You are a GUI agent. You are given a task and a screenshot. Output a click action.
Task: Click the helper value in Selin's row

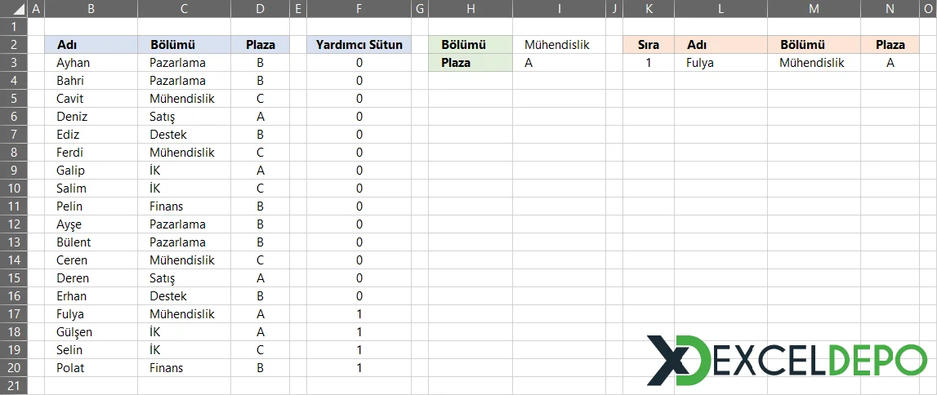pyautogui.click(x=359, y=350)
